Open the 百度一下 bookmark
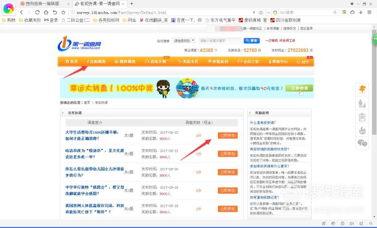This screenshot has width=377, height=228. (x=186, y=20)
